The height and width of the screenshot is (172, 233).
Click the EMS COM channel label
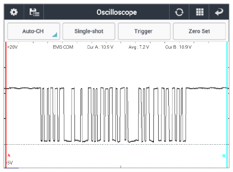(63, 47)
